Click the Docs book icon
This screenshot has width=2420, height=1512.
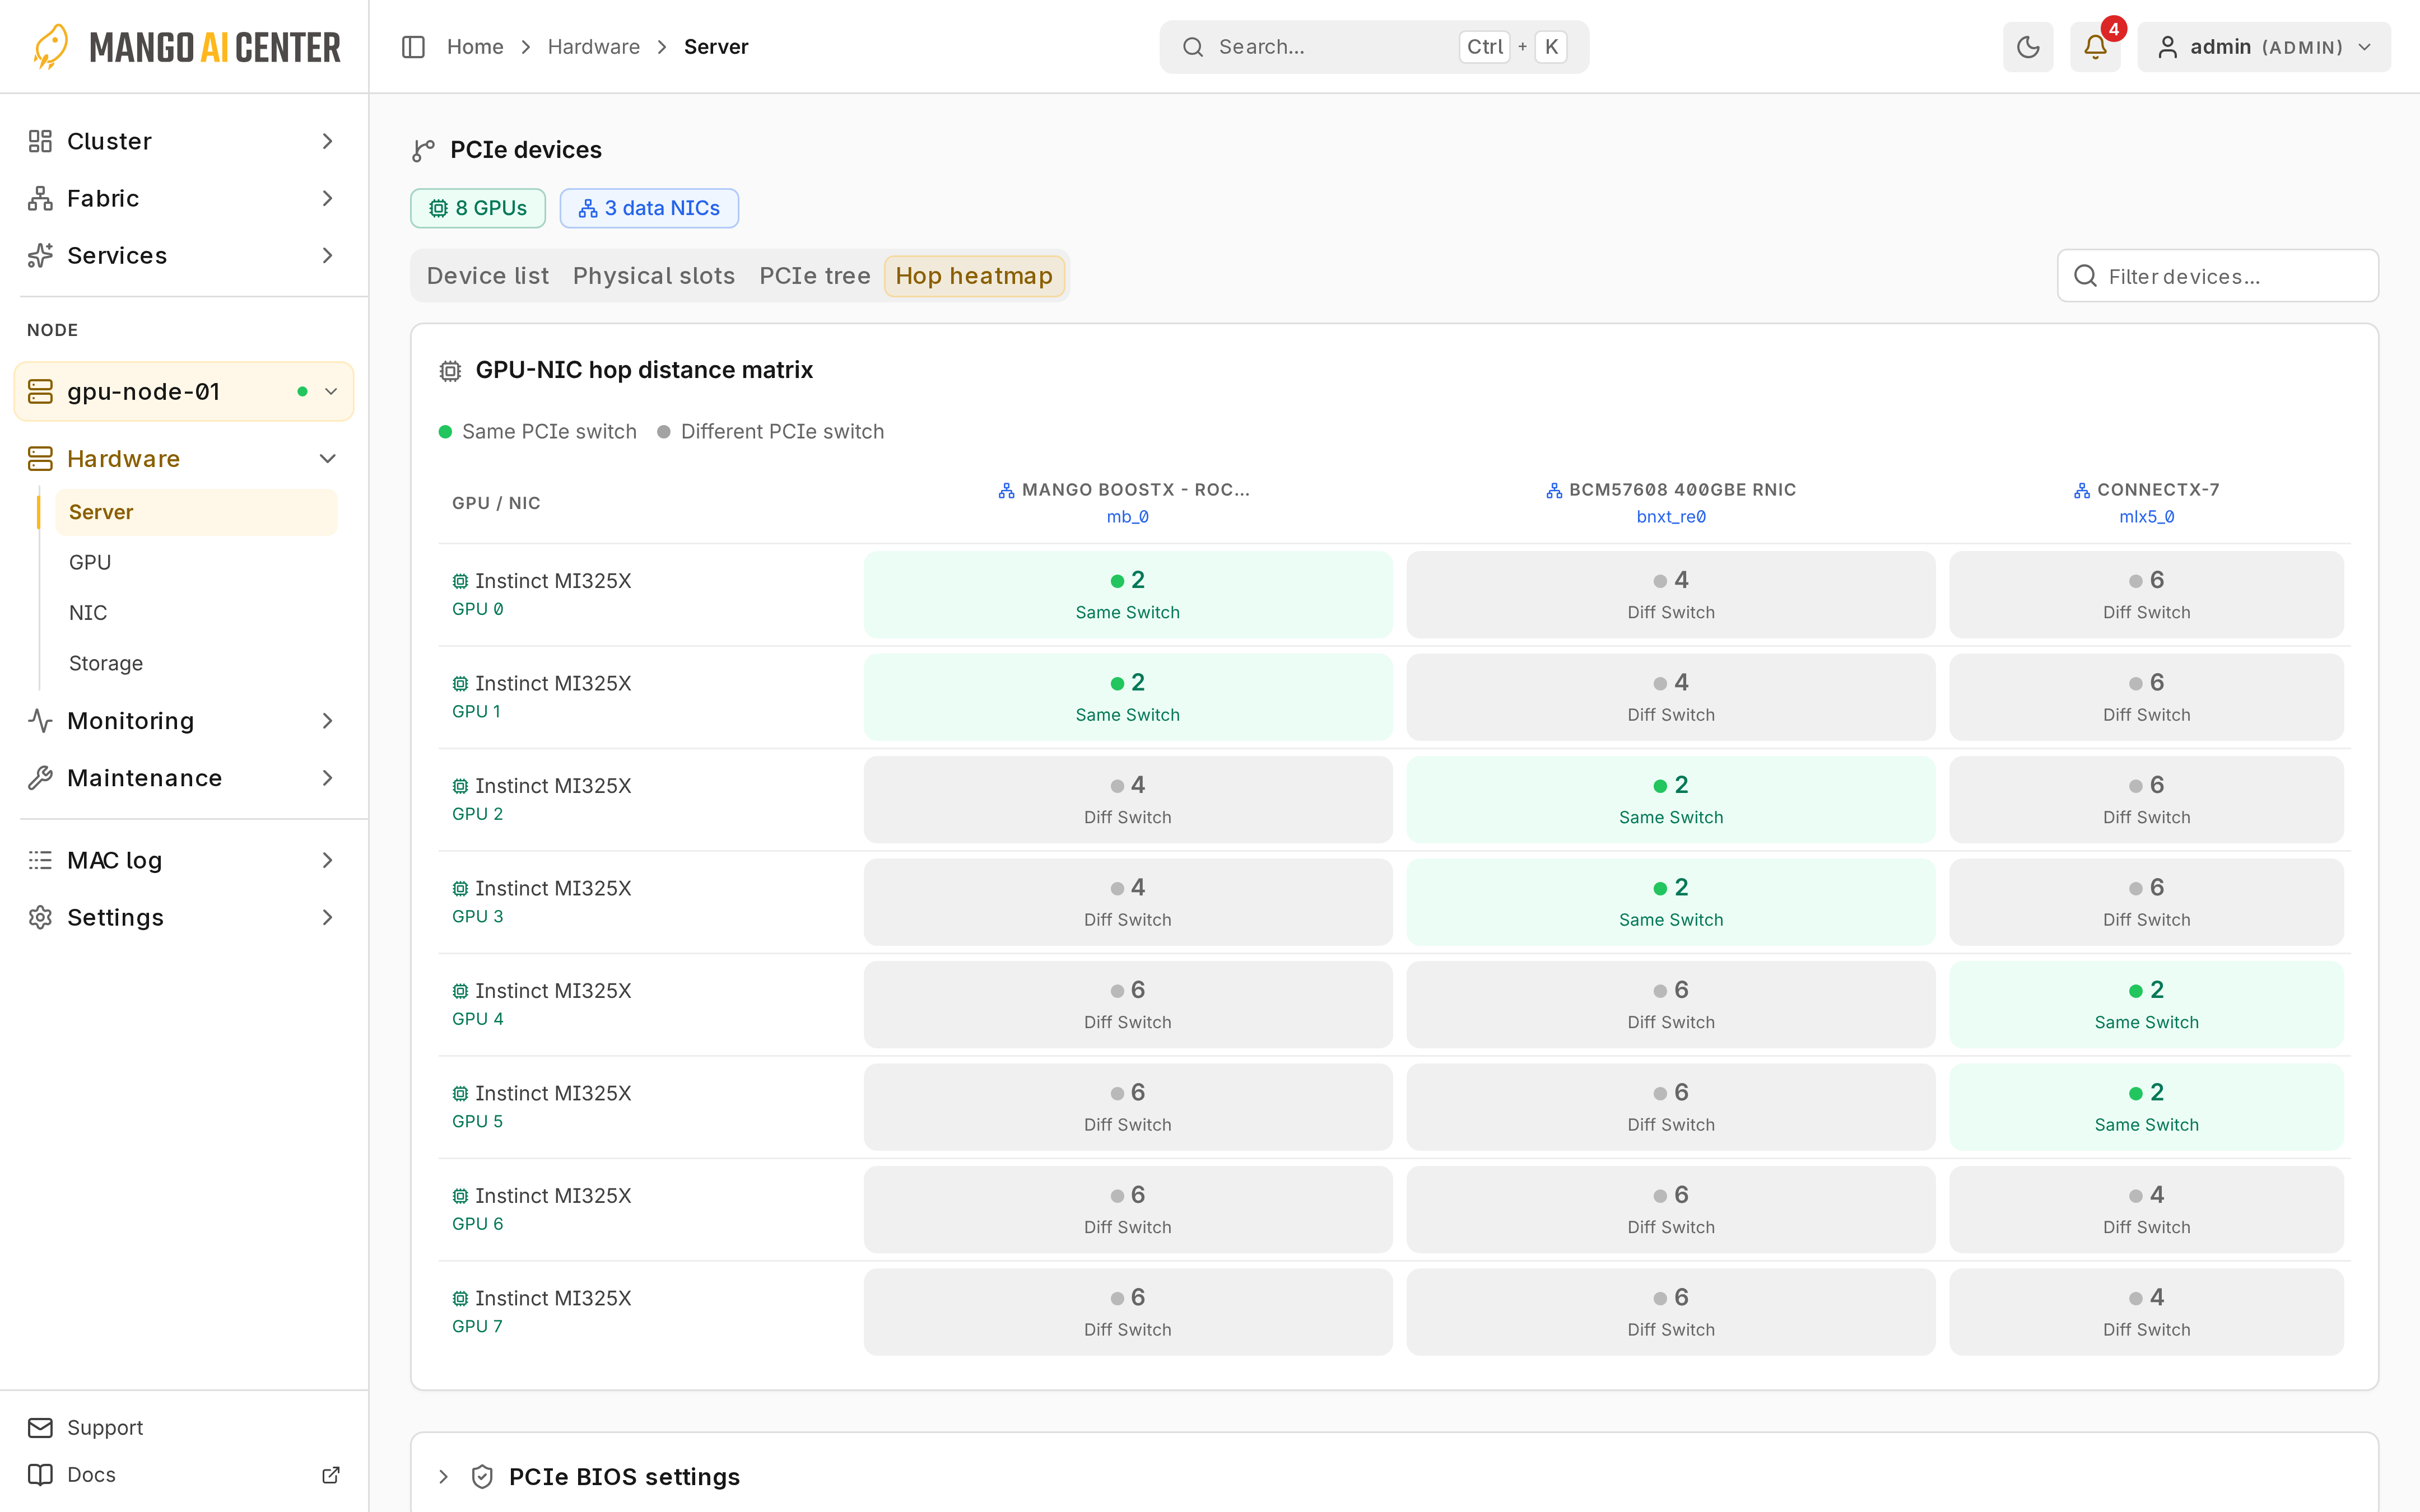click(40, 1474)
